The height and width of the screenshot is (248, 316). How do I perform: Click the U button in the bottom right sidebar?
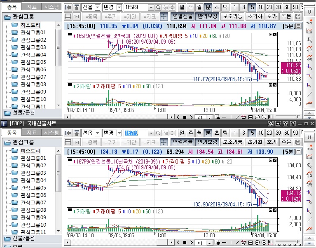pyautogui.click(x=309, y=137)
